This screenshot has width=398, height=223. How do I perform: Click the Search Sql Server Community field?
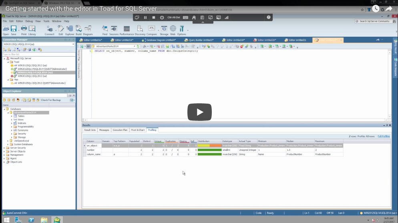pyautogui.click(x=374, y=21)
